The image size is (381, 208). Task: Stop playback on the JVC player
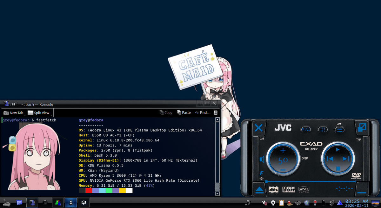point(338,168)
